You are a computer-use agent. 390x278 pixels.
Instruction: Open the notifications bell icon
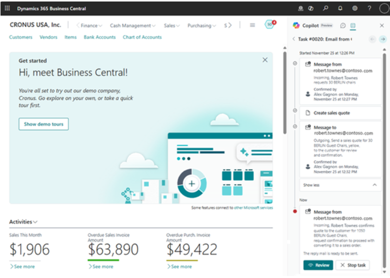click(340, 8)
